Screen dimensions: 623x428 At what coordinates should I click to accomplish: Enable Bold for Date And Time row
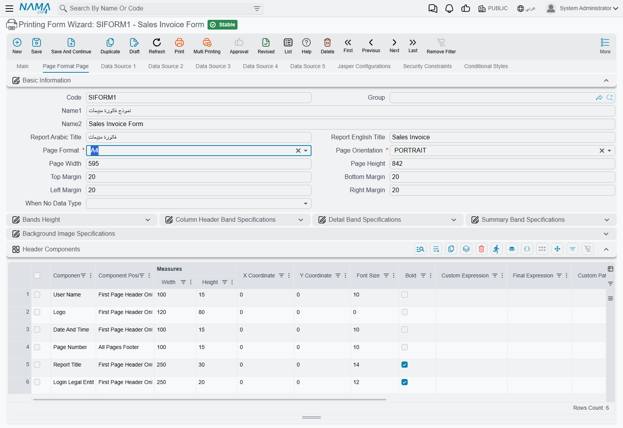point(405,330)
